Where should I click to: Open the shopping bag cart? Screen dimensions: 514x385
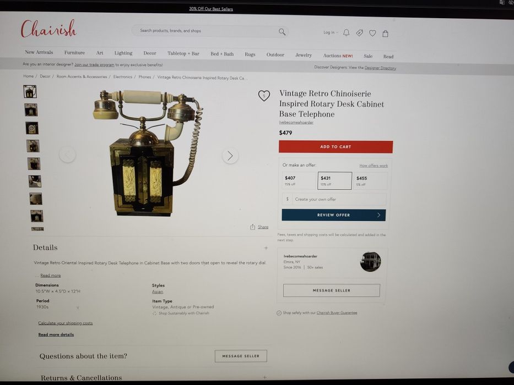[386, 34]
